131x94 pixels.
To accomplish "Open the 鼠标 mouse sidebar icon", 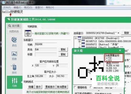I will pos(14,69).
